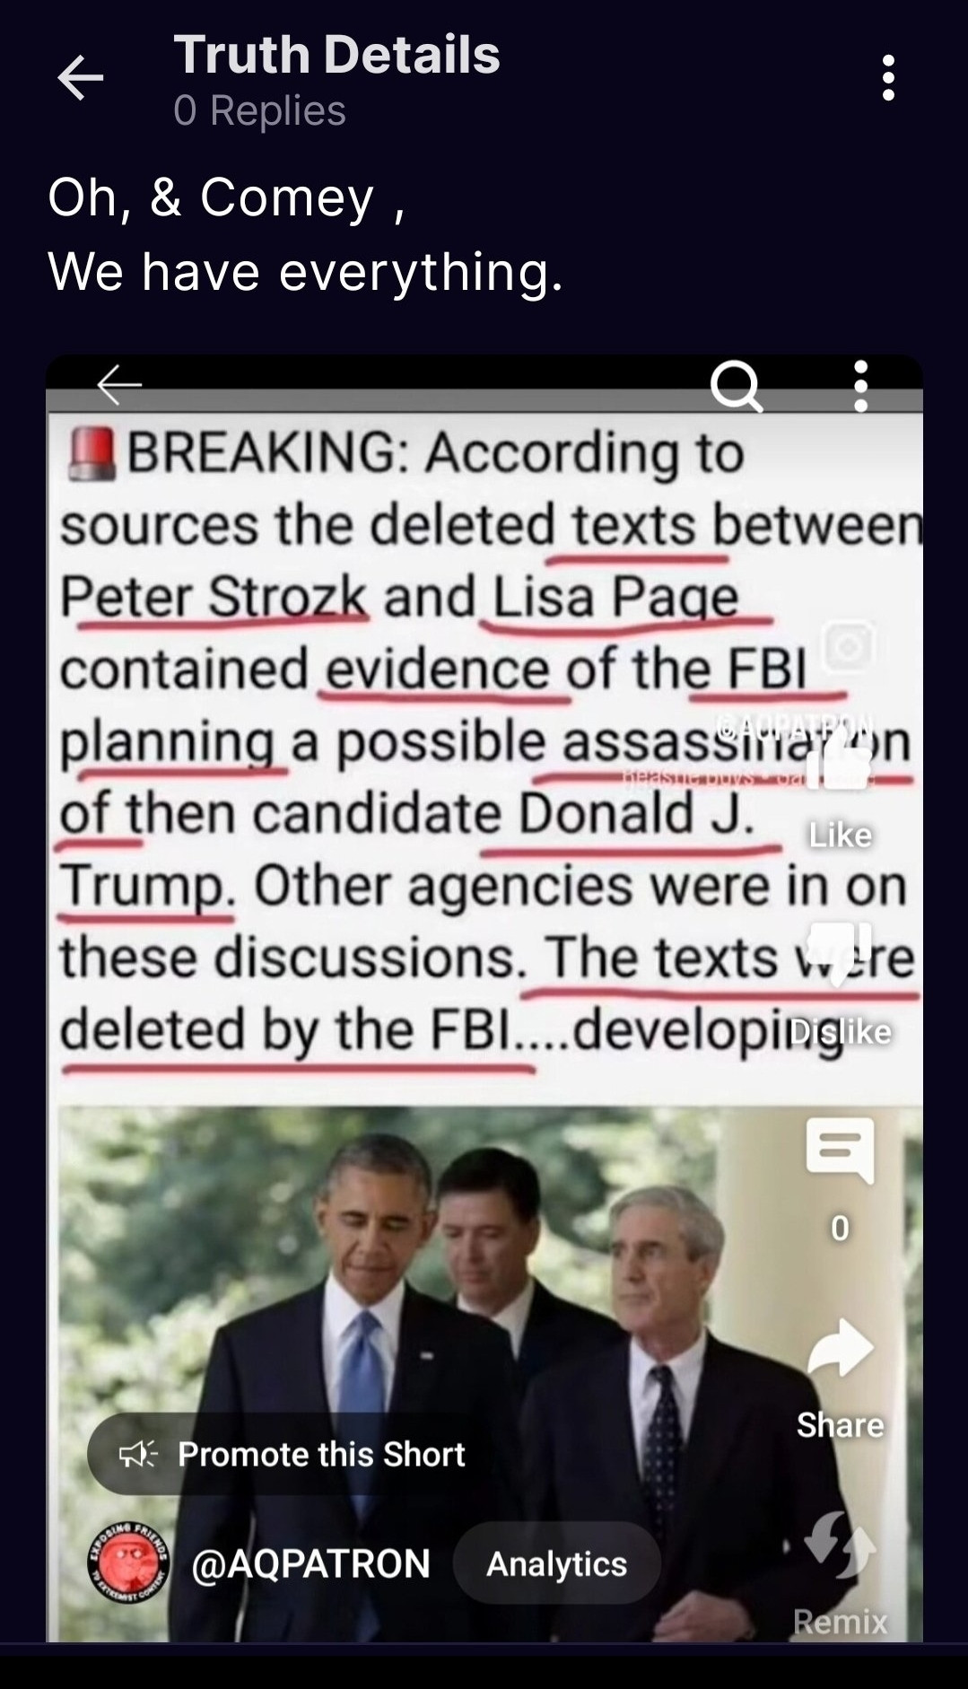Open the comments icon showing 0
Viewport: 968px width, 1689px height.
point(840,1151)
